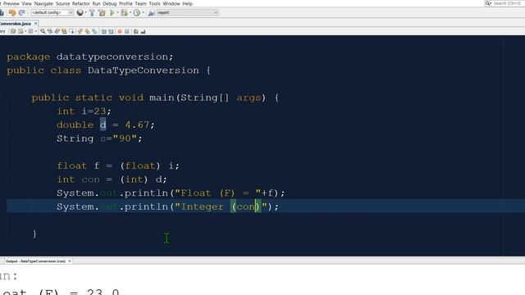Run the project with green play icon
This screenshot has height=295, width=525.
(x=112, y=13)
